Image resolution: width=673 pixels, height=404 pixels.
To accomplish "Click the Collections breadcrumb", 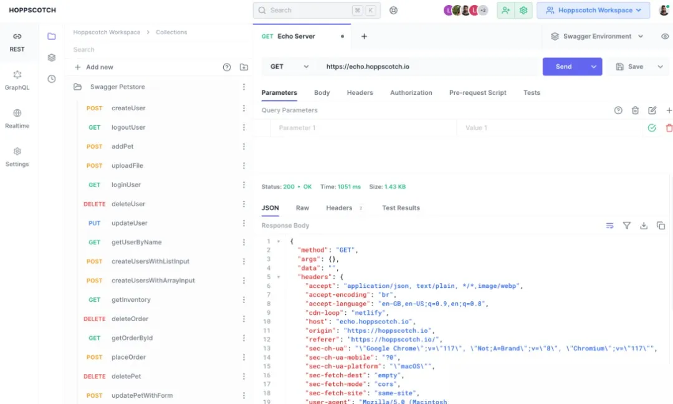I will coord(171,32).
